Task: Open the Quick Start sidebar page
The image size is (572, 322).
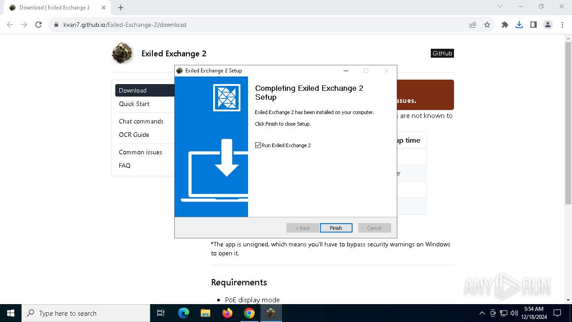Action: tap(134, 104)
